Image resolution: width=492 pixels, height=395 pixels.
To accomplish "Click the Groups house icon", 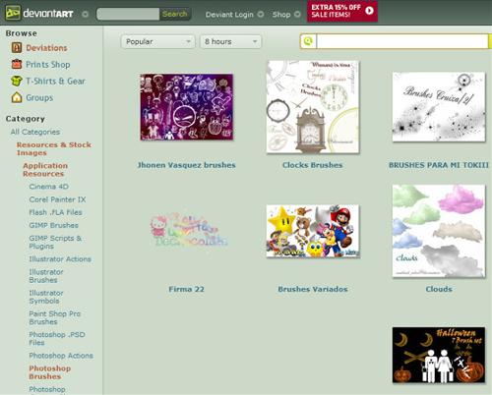I will [x=17, y=97].
